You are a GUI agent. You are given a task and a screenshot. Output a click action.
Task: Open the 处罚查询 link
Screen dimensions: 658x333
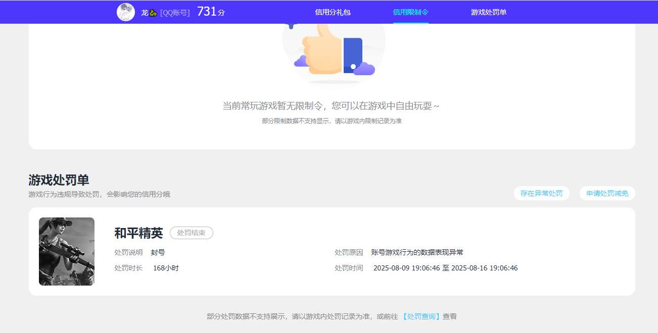click(421, 316)
